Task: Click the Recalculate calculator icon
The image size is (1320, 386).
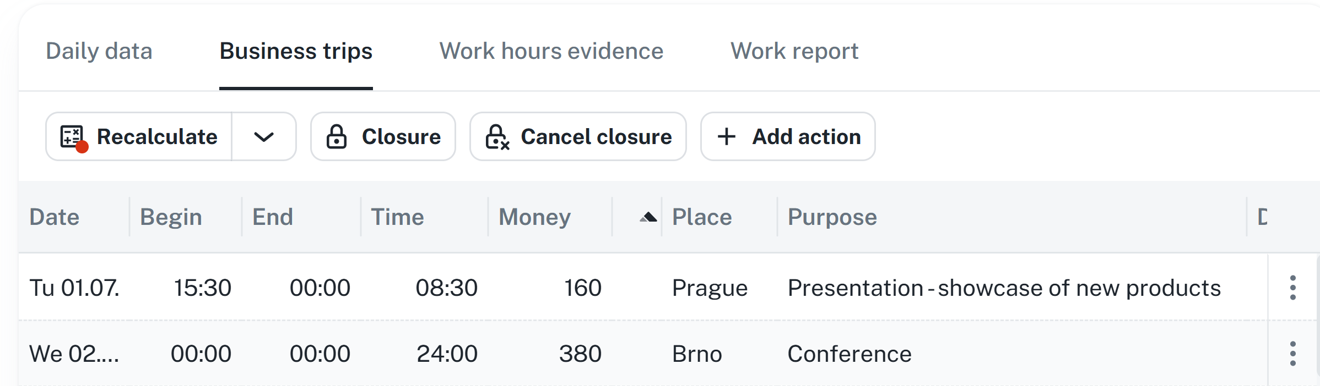Action: (x=72, y=137)
